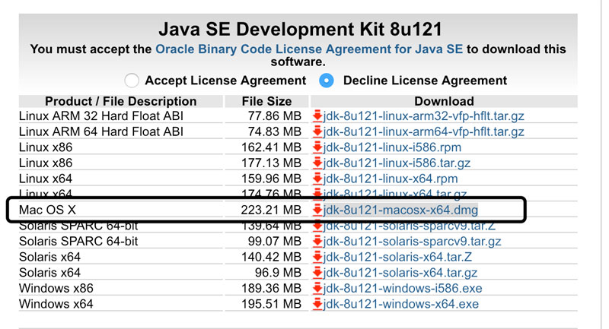Image resolution: width=609 pixels, height=329 pixels.
Task: Download jdk-8u121-windows-x64.exe file
Action: 401,304
